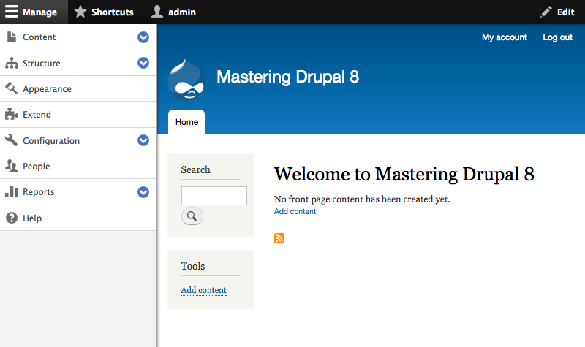Click the Reports bar-chart icon

pos(12,191)
